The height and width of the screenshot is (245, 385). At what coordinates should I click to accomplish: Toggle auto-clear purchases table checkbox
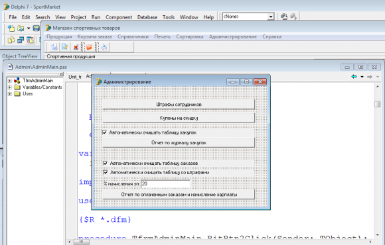[x=105, y=132]
